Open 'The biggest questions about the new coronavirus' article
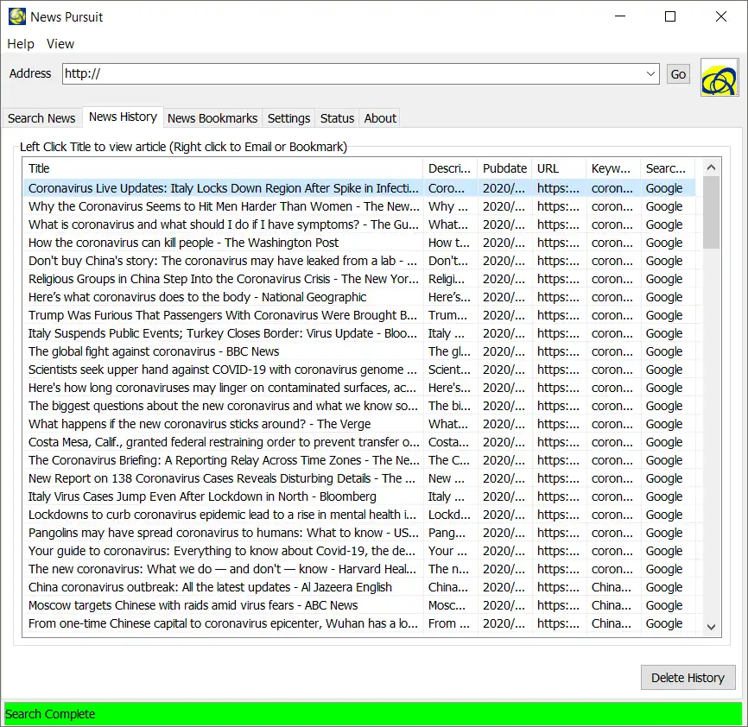The image size is (748, 727). 223,406
